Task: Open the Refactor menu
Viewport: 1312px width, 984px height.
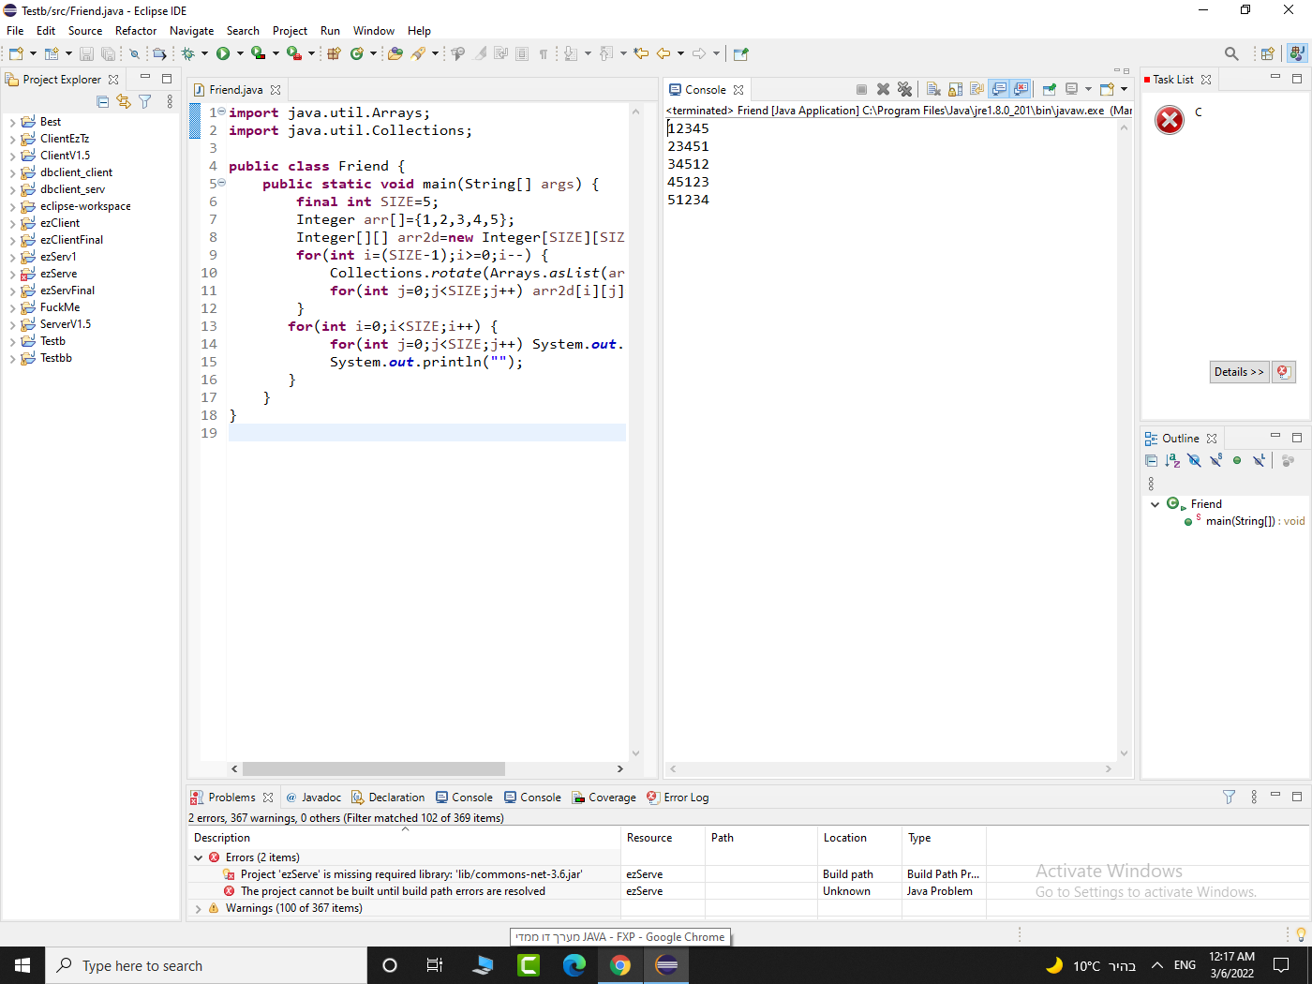Action: click(x=136, y=31)
